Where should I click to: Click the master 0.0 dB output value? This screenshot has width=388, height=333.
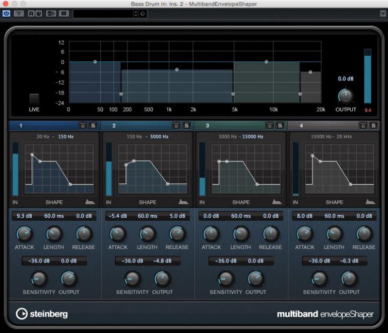click(x=346, y=79)
